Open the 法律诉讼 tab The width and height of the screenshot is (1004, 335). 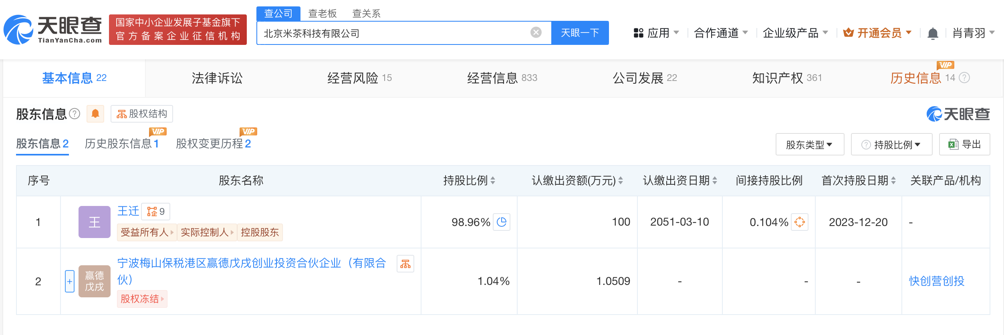pyautogui.click(x=217, y=78)
